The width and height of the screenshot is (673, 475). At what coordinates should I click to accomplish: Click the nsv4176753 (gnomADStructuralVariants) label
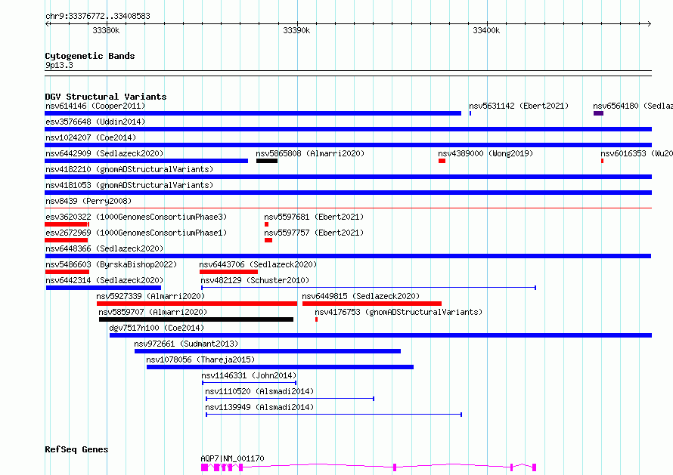399,312
